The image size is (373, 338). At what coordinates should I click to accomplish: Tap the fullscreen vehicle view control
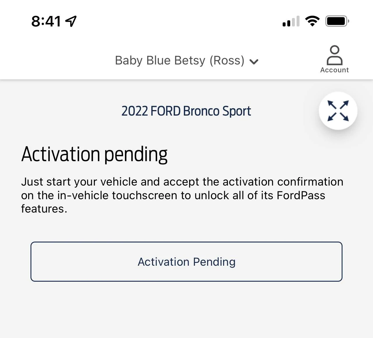(338, 111)
